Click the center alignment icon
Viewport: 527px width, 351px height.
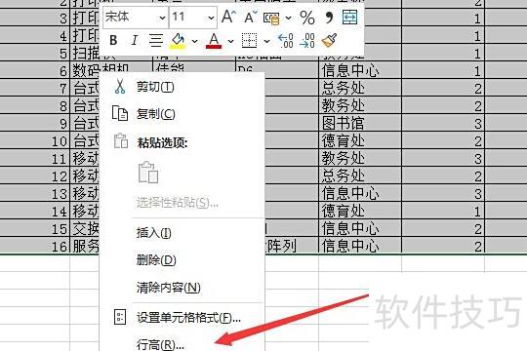click(x=156, y=41)
